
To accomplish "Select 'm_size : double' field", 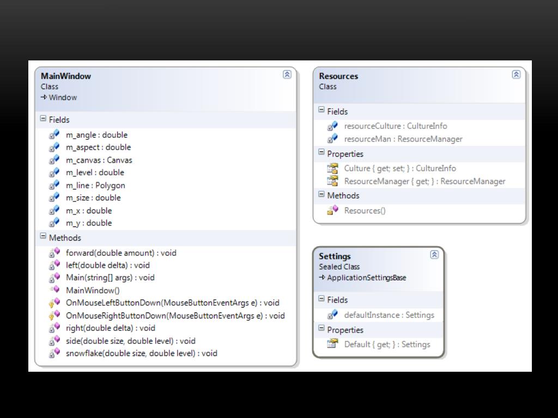I will tap(93, 198).
